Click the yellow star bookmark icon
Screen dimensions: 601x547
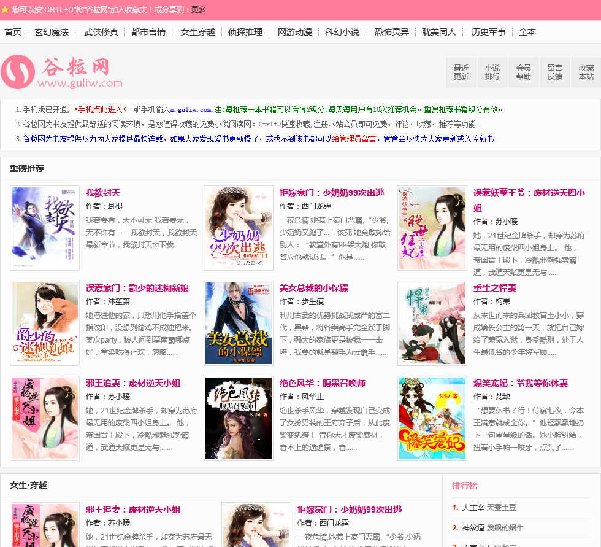click(x=5, y=10)
